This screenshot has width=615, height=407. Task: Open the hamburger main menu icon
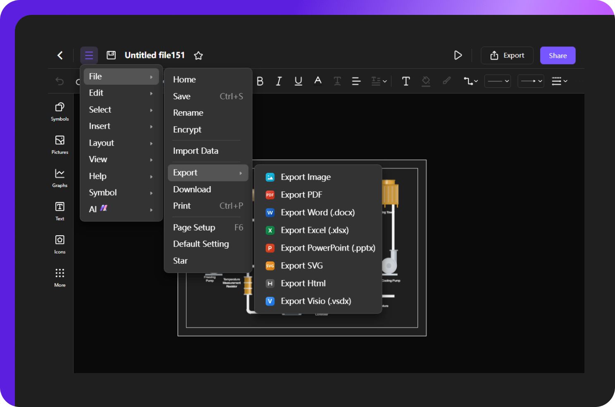[89, 55]
